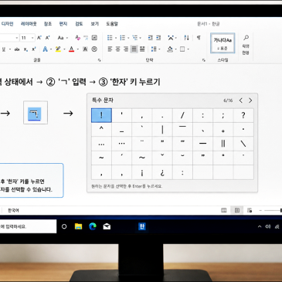Select the question mark special character
This screenshot has width=282, height=282.
243,115
